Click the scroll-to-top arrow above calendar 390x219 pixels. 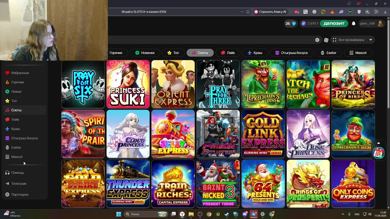(378, 143)
